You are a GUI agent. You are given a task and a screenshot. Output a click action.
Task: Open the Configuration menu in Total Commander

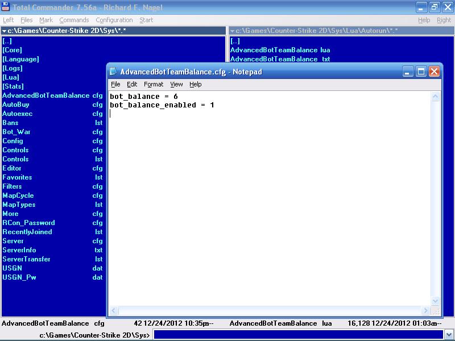point(114,20)
